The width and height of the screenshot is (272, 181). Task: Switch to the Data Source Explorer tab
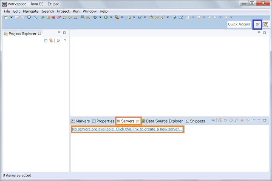[162, 121]
